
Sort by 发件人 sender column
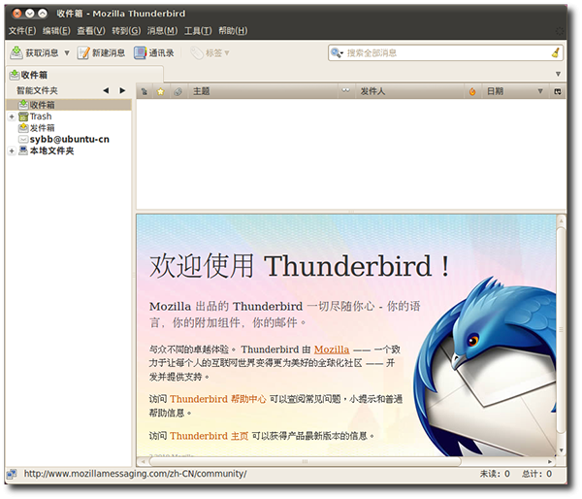click(x=409, y=91)
